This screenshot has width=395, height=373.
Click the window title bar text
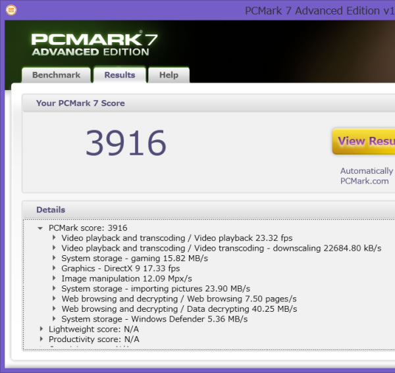pos(320,11)
